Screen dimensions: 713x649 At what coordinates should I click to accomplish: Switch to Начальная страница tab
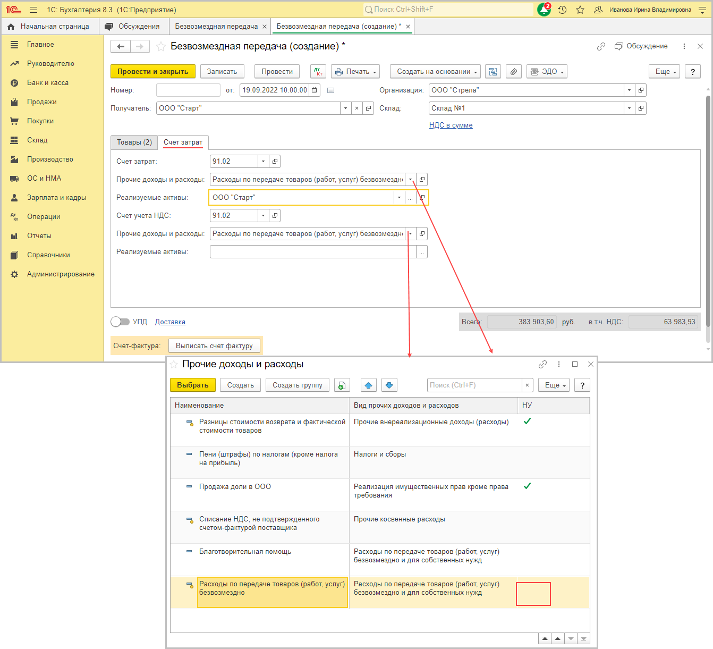click(49, 27)
